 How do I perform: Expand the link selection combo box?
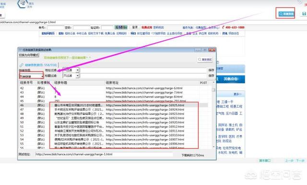[x=31, y=76]
